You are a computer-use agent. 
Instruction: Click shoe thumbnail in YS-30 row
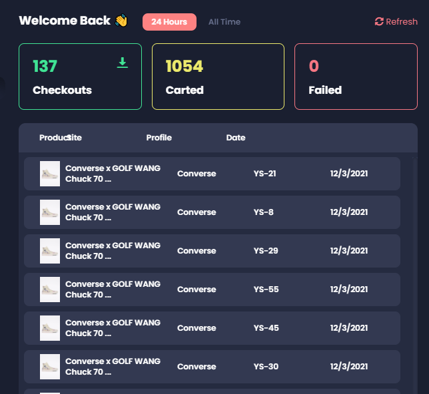[50, 367]
